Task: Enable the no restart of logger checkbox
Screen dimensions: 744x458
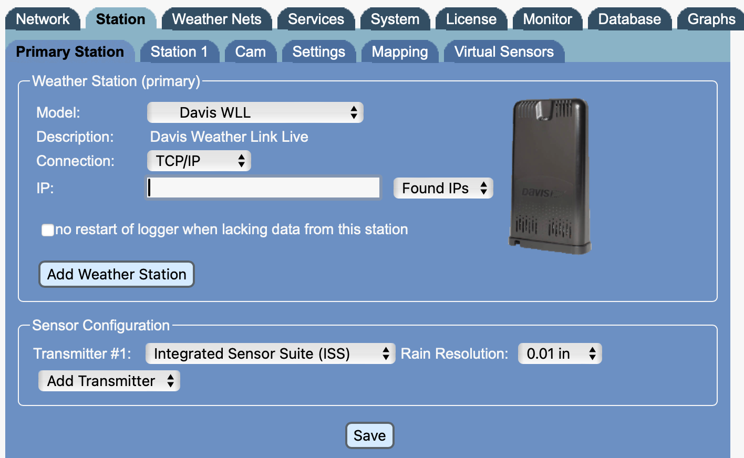Action: point(48,230)
